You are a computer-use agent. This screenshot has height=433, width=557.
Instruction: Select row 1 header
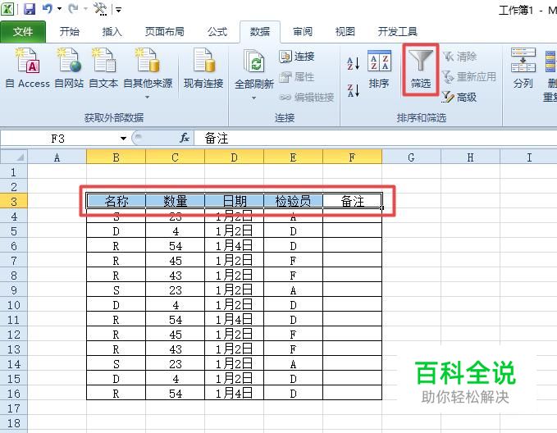click(x=14, y=172)
